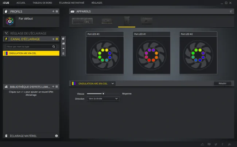Open the Profils panel menu icon
Screen dimensions: 237x147
tap(57, 11)
